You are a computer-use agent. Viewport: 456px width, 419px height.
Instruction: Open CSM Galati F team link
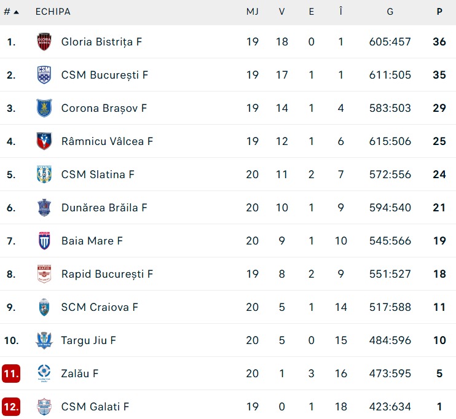[95, 407]
